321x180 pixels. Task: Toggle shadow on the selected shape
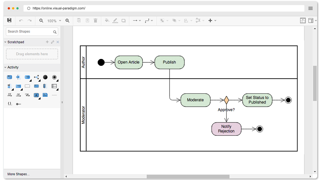(x=123, y=20)
